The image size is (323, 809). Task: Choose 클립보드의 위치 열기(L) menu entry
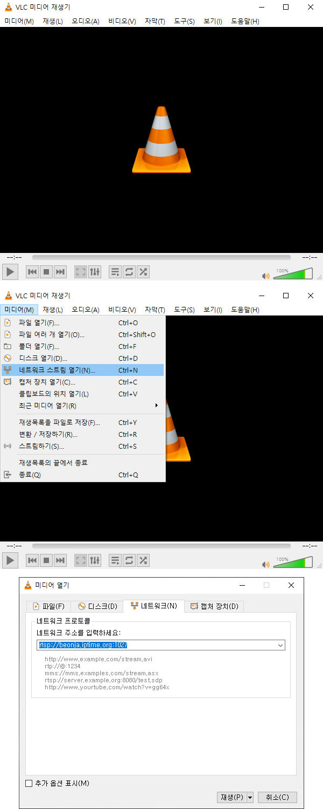pos(83,394)
